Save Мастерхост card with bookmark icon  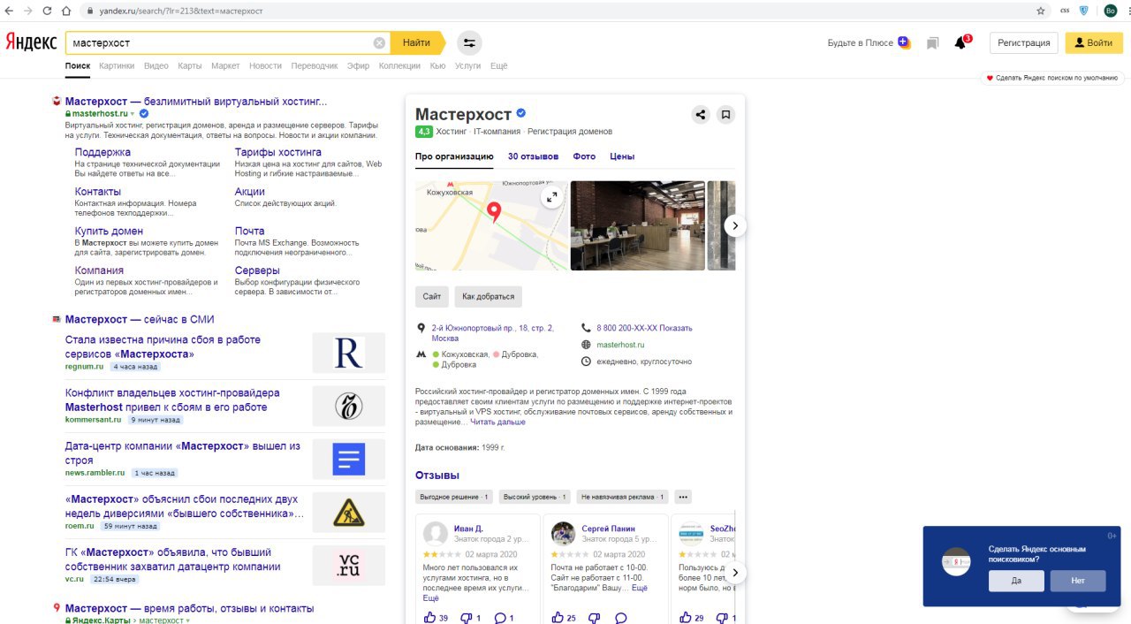click(x=725, y=114)
